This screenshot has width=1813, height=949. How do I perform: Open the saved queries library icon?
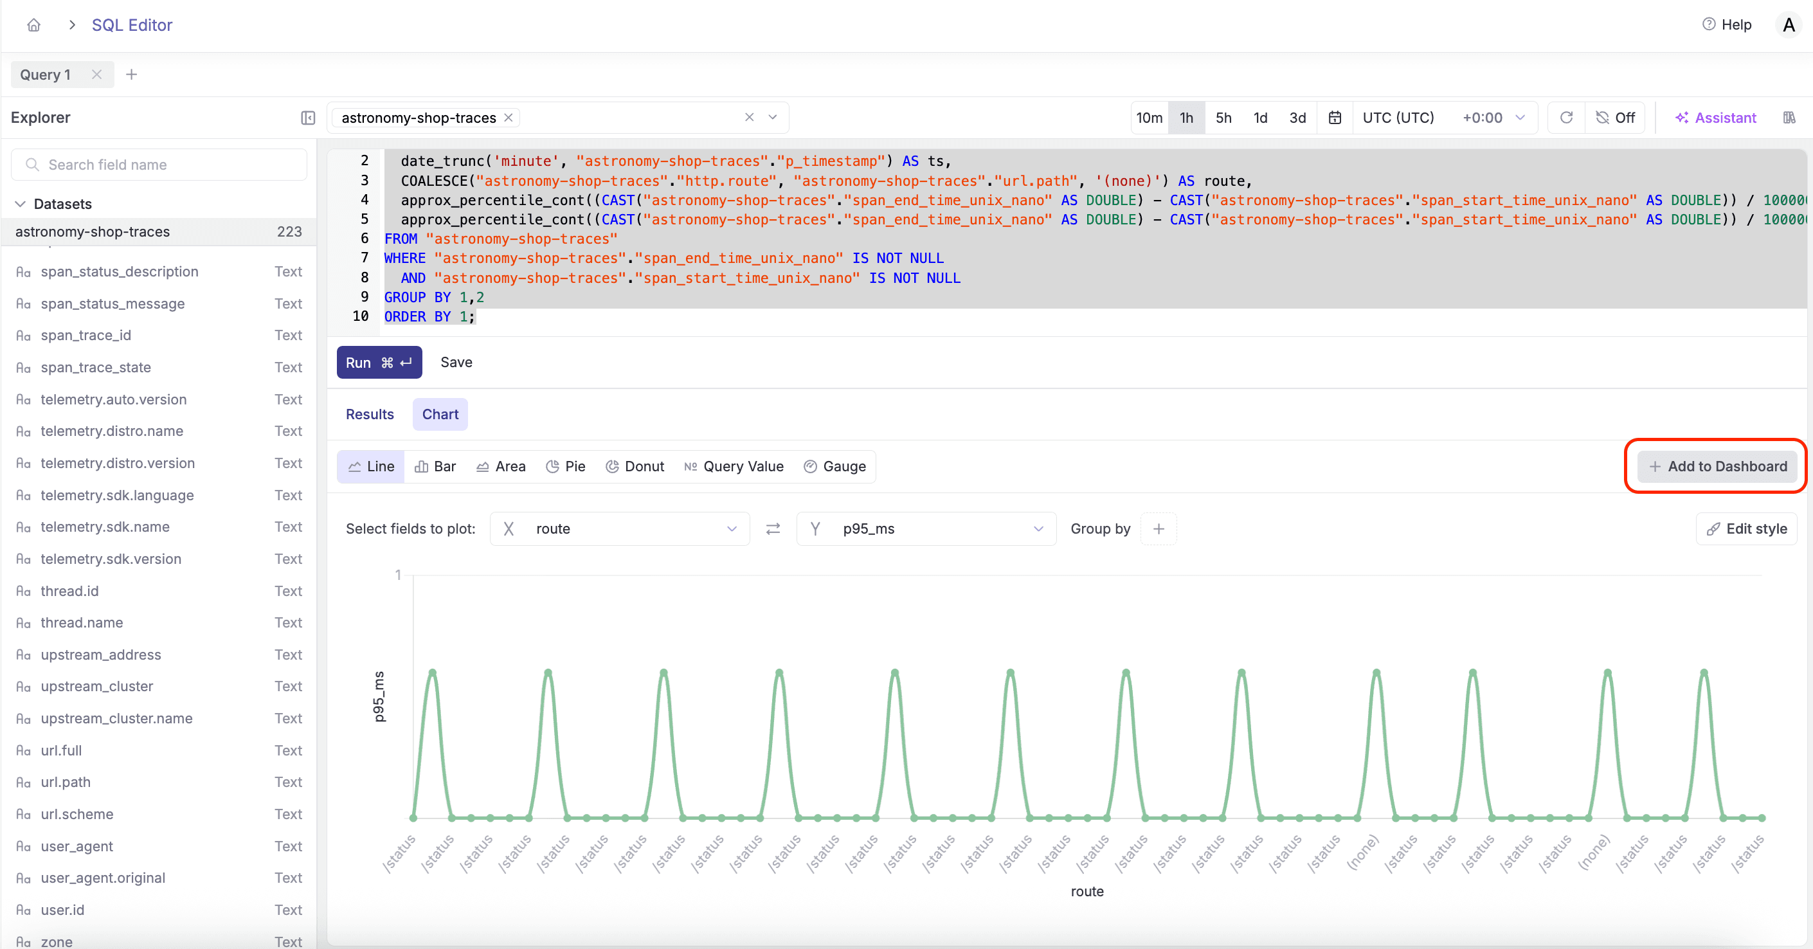[x=1789, y=118]
